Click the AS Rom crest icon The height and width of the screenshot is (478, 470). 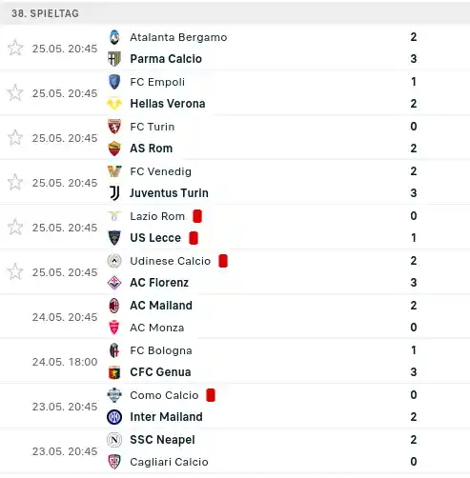[114, 149]
